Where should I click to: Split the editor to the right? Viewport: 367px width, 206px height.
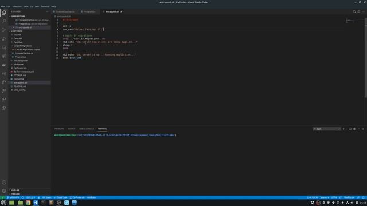359,11
